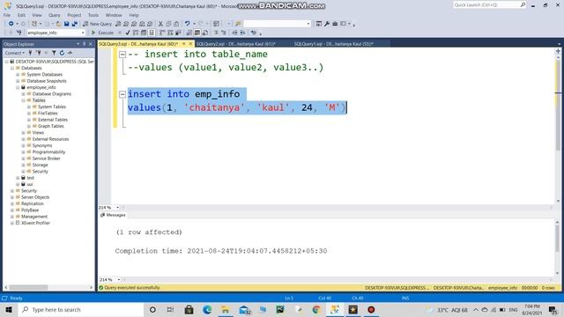Image resolution: width=564 pixels, height=317 pixels.
Task: Open Google Chrome from the taskbar
Action: point(316,309)
